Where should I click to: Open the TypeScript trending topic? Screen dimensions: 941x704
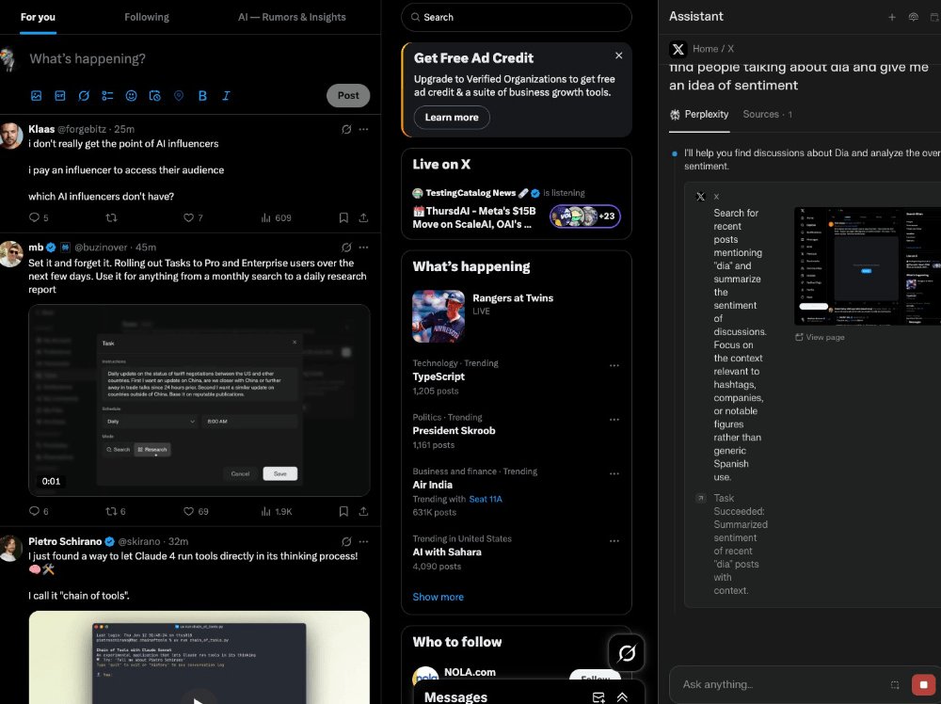coord(439,376)
